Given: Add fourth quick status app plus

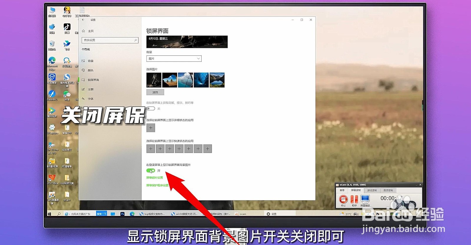Looking at the screenshot, I should [179, 149].
